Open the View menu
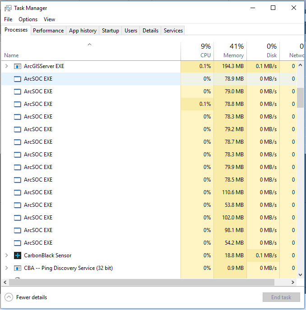Viewport: 306px width, 310px height. click(49, 19)
